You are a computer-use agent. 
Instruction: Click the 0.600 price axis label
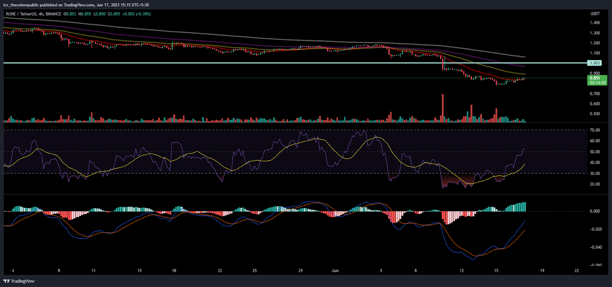tap(595, 104)
